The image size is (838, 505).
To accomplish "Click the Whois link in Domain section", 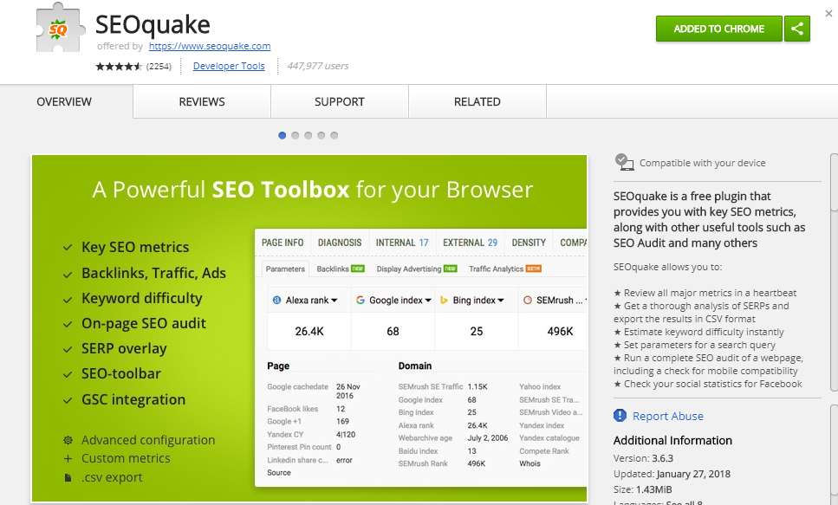I will click(x=529, y=463).
